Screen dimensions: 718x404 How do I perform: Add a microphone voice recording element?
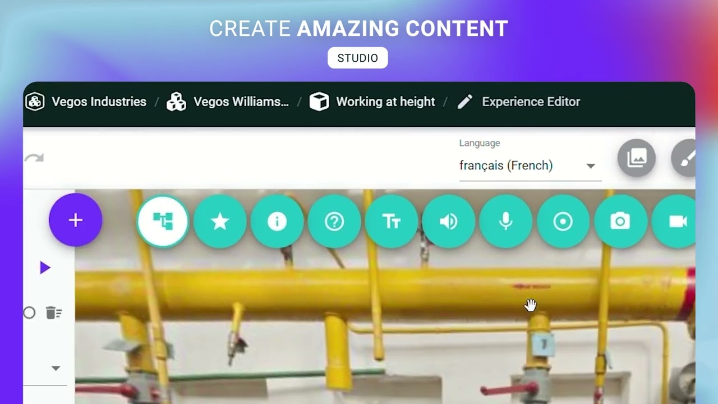point(506,222)
